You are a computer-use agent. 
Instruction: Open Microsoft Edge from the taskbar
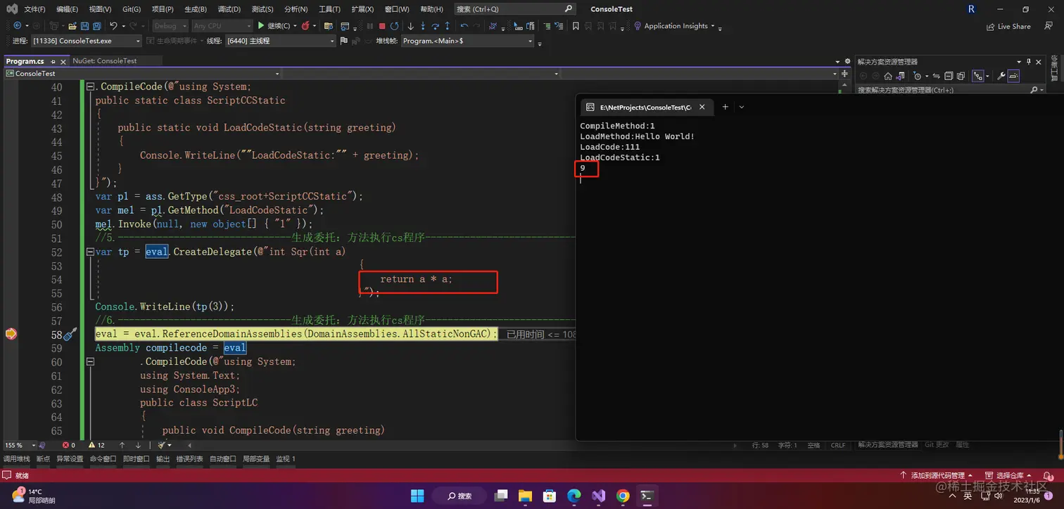(x=574, y=496)
